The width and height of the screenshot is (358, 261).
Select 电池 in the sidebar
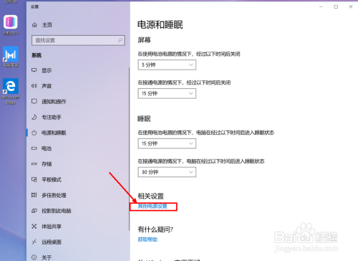47,148
